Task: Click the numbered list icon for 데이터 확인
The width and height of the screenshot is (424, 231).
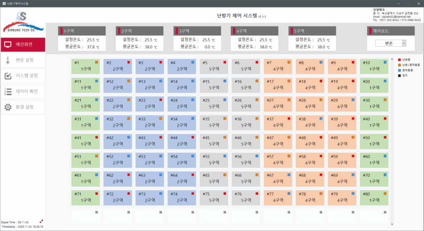Action: [x=8, y=92]
